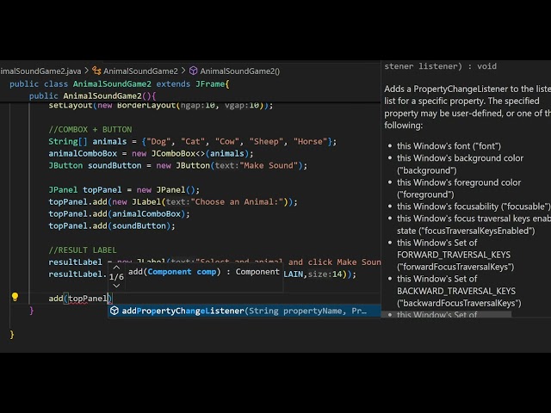Click the "this Window's font" bullet in documentation
This screenshot has width=551, height=413.
[x=449, y=146]
